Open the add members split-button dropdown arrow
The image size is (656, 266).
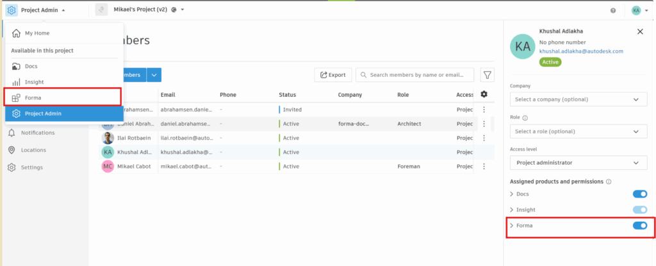(154, 75)
